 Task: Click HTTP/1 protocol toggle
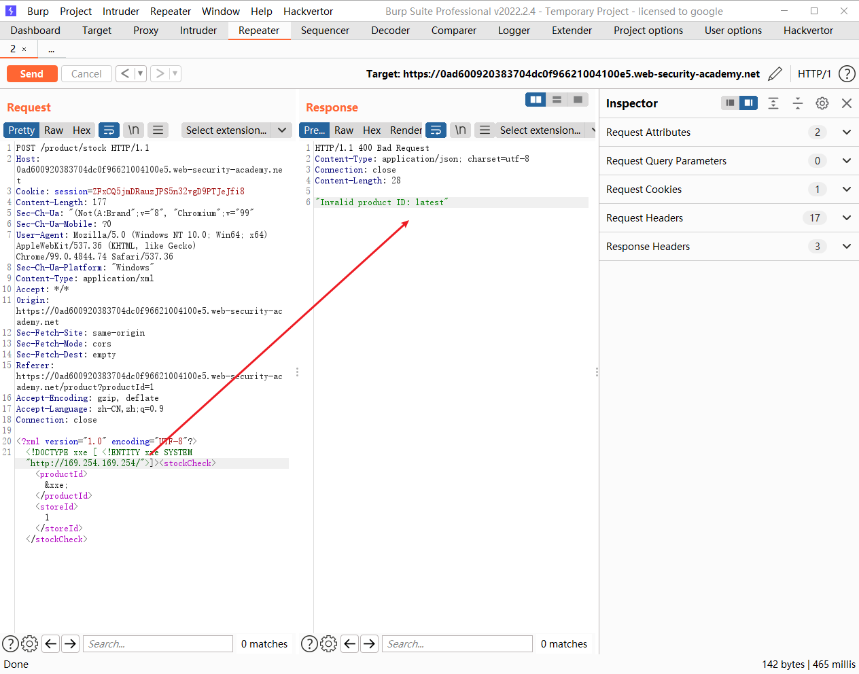pyautogui.click(x=814, y=73)
